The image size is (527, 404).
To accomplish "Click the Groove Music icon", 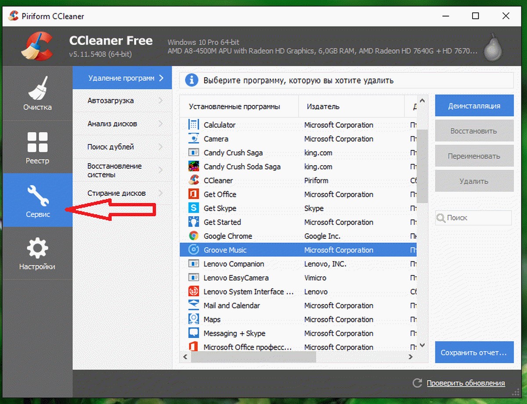I will click(x=193, y=250).
